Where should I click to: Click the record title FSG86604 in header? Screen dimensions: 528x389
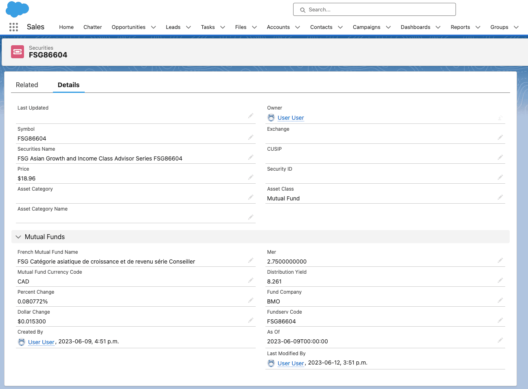[x=48, y=55]
